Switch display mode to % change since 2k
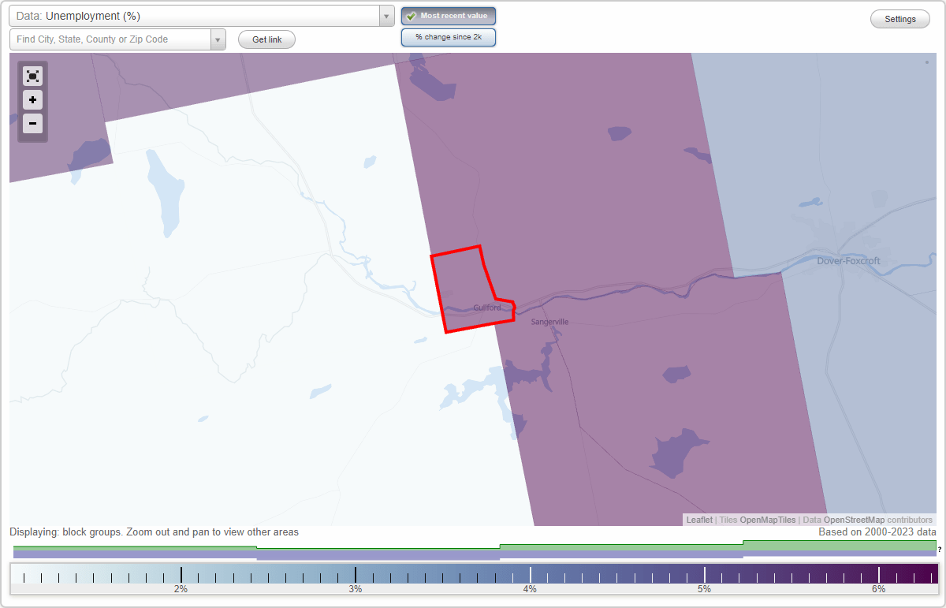Viewport: 946px width, 608px height. [x=449, y=36]
